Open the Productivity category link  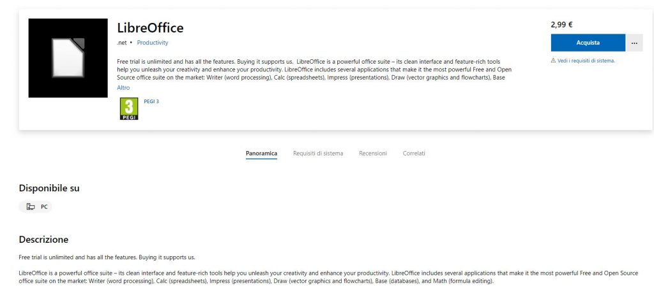pos(153,43)
